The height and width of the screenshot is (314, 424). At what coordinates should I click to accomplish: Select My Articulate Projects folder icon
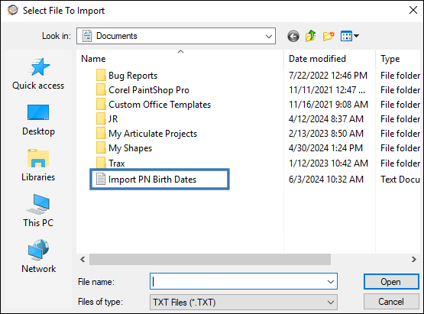point(101,134)
